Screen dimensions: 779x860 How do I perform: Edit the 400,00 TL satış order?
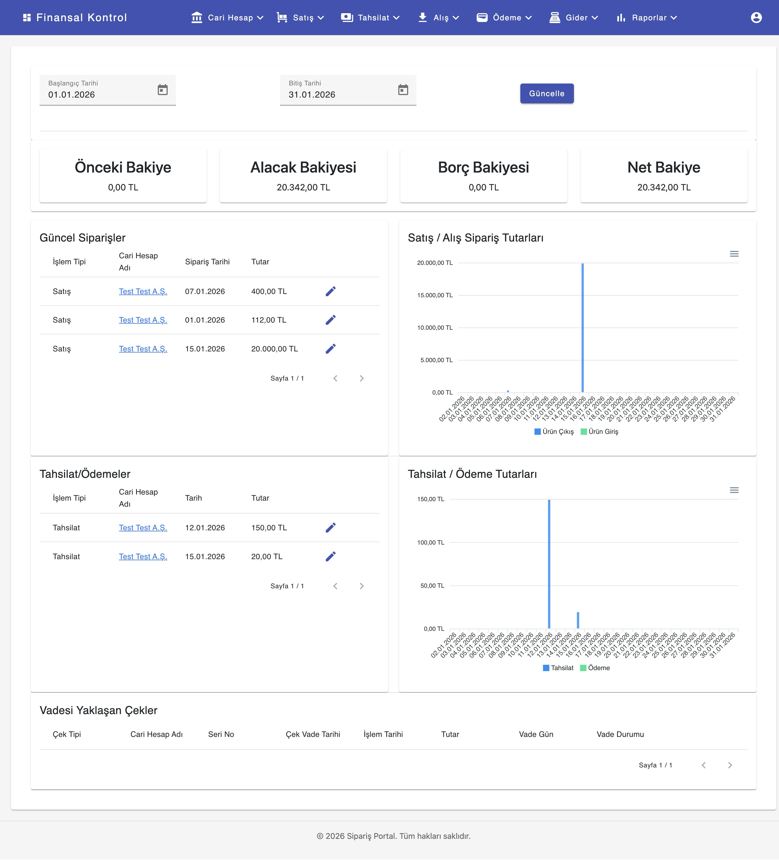pos(331,291)
